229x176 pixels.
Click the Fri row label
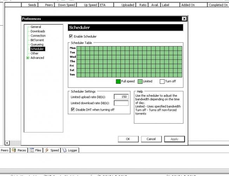tap(72, 65)
